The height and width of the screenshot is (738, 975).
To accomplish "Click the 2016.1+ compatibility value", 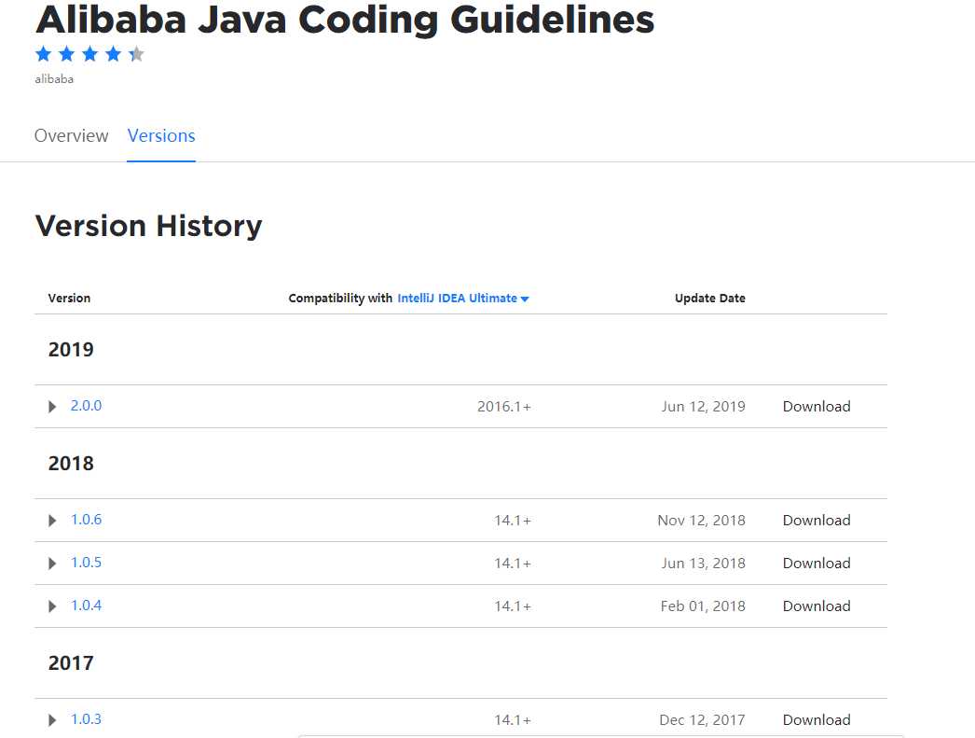I will click(x=504, y=407).
